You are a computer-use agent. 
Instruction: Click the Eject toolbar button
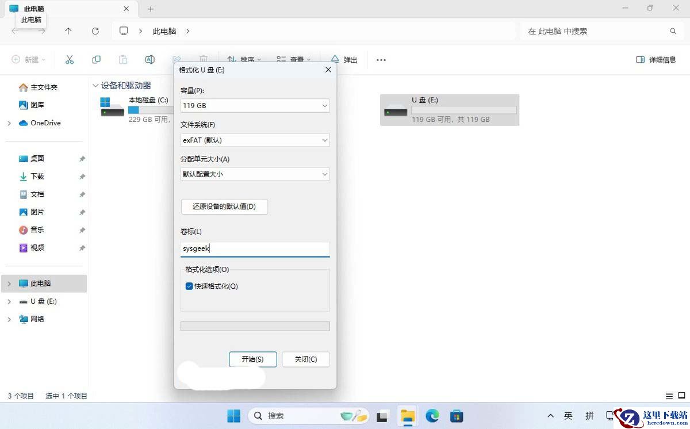click(x=344, y=60)
